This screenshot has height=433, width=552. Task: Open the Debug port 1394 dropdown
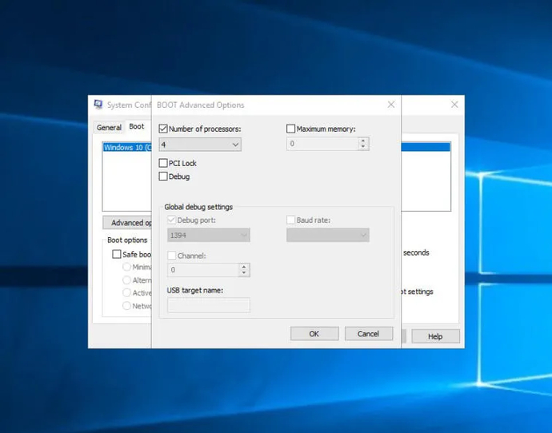click(x=209, y=235)
